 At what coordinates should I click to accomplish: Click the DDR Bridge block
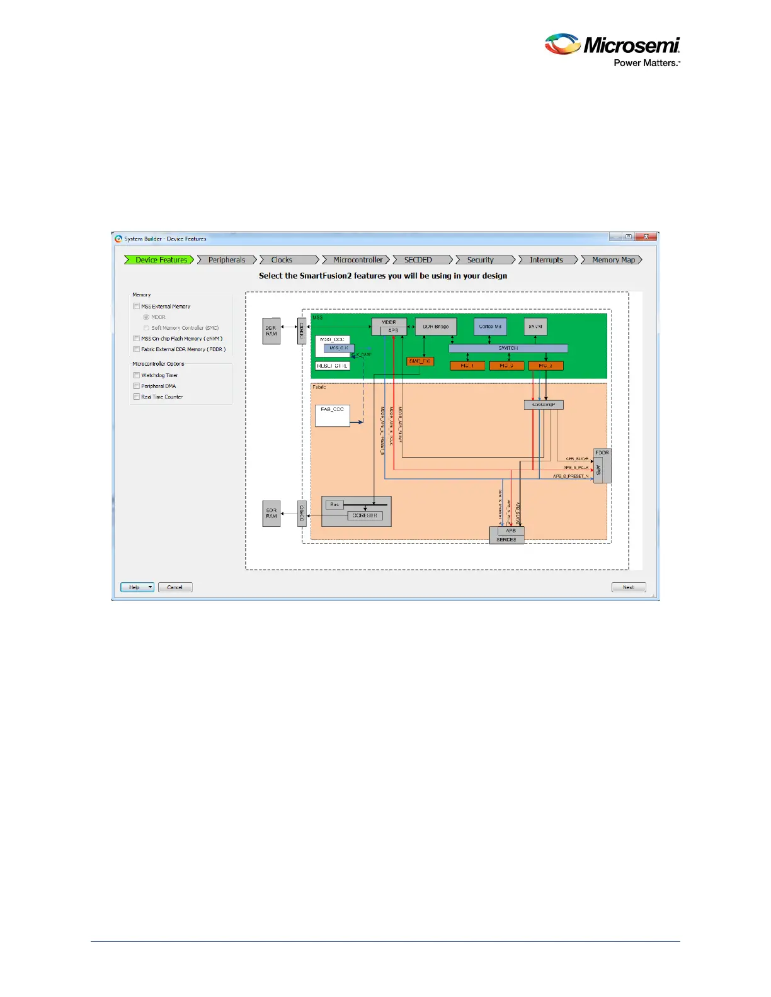[436, 327]
